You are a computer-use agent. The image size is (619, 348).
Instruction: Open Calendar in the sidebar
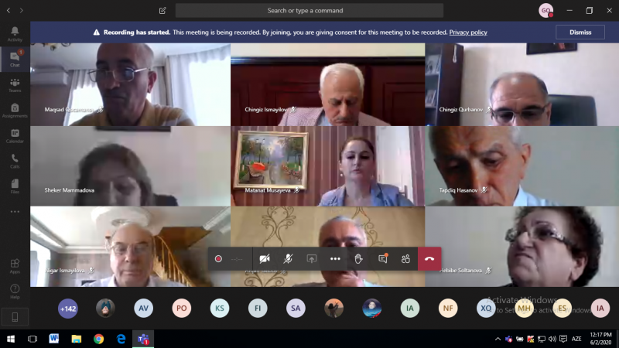click(15, 135)
